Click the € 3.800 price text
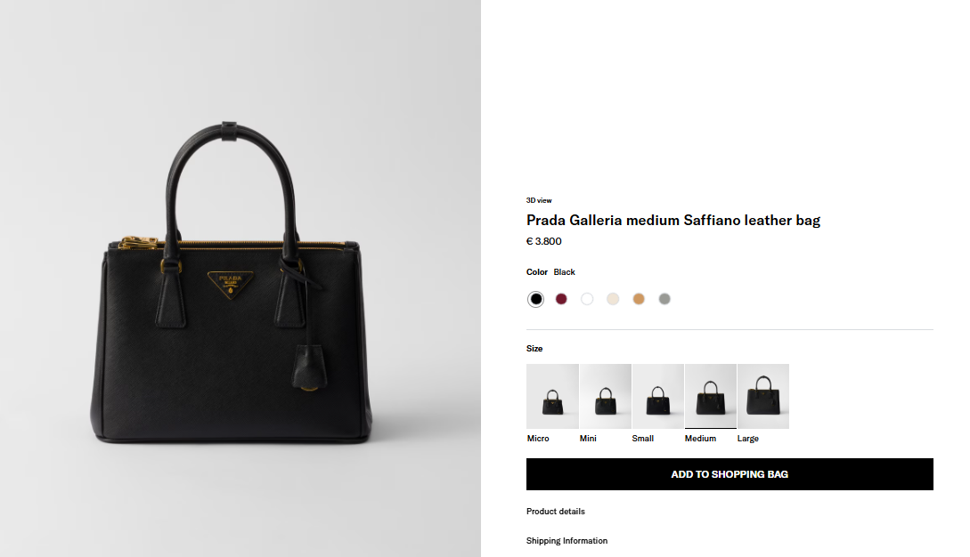 click(544, 241)
